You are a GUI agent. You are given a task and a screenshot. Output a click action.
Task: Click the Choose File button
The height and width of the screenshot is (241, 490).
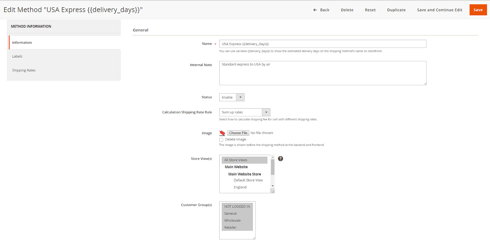coord(238,133)
